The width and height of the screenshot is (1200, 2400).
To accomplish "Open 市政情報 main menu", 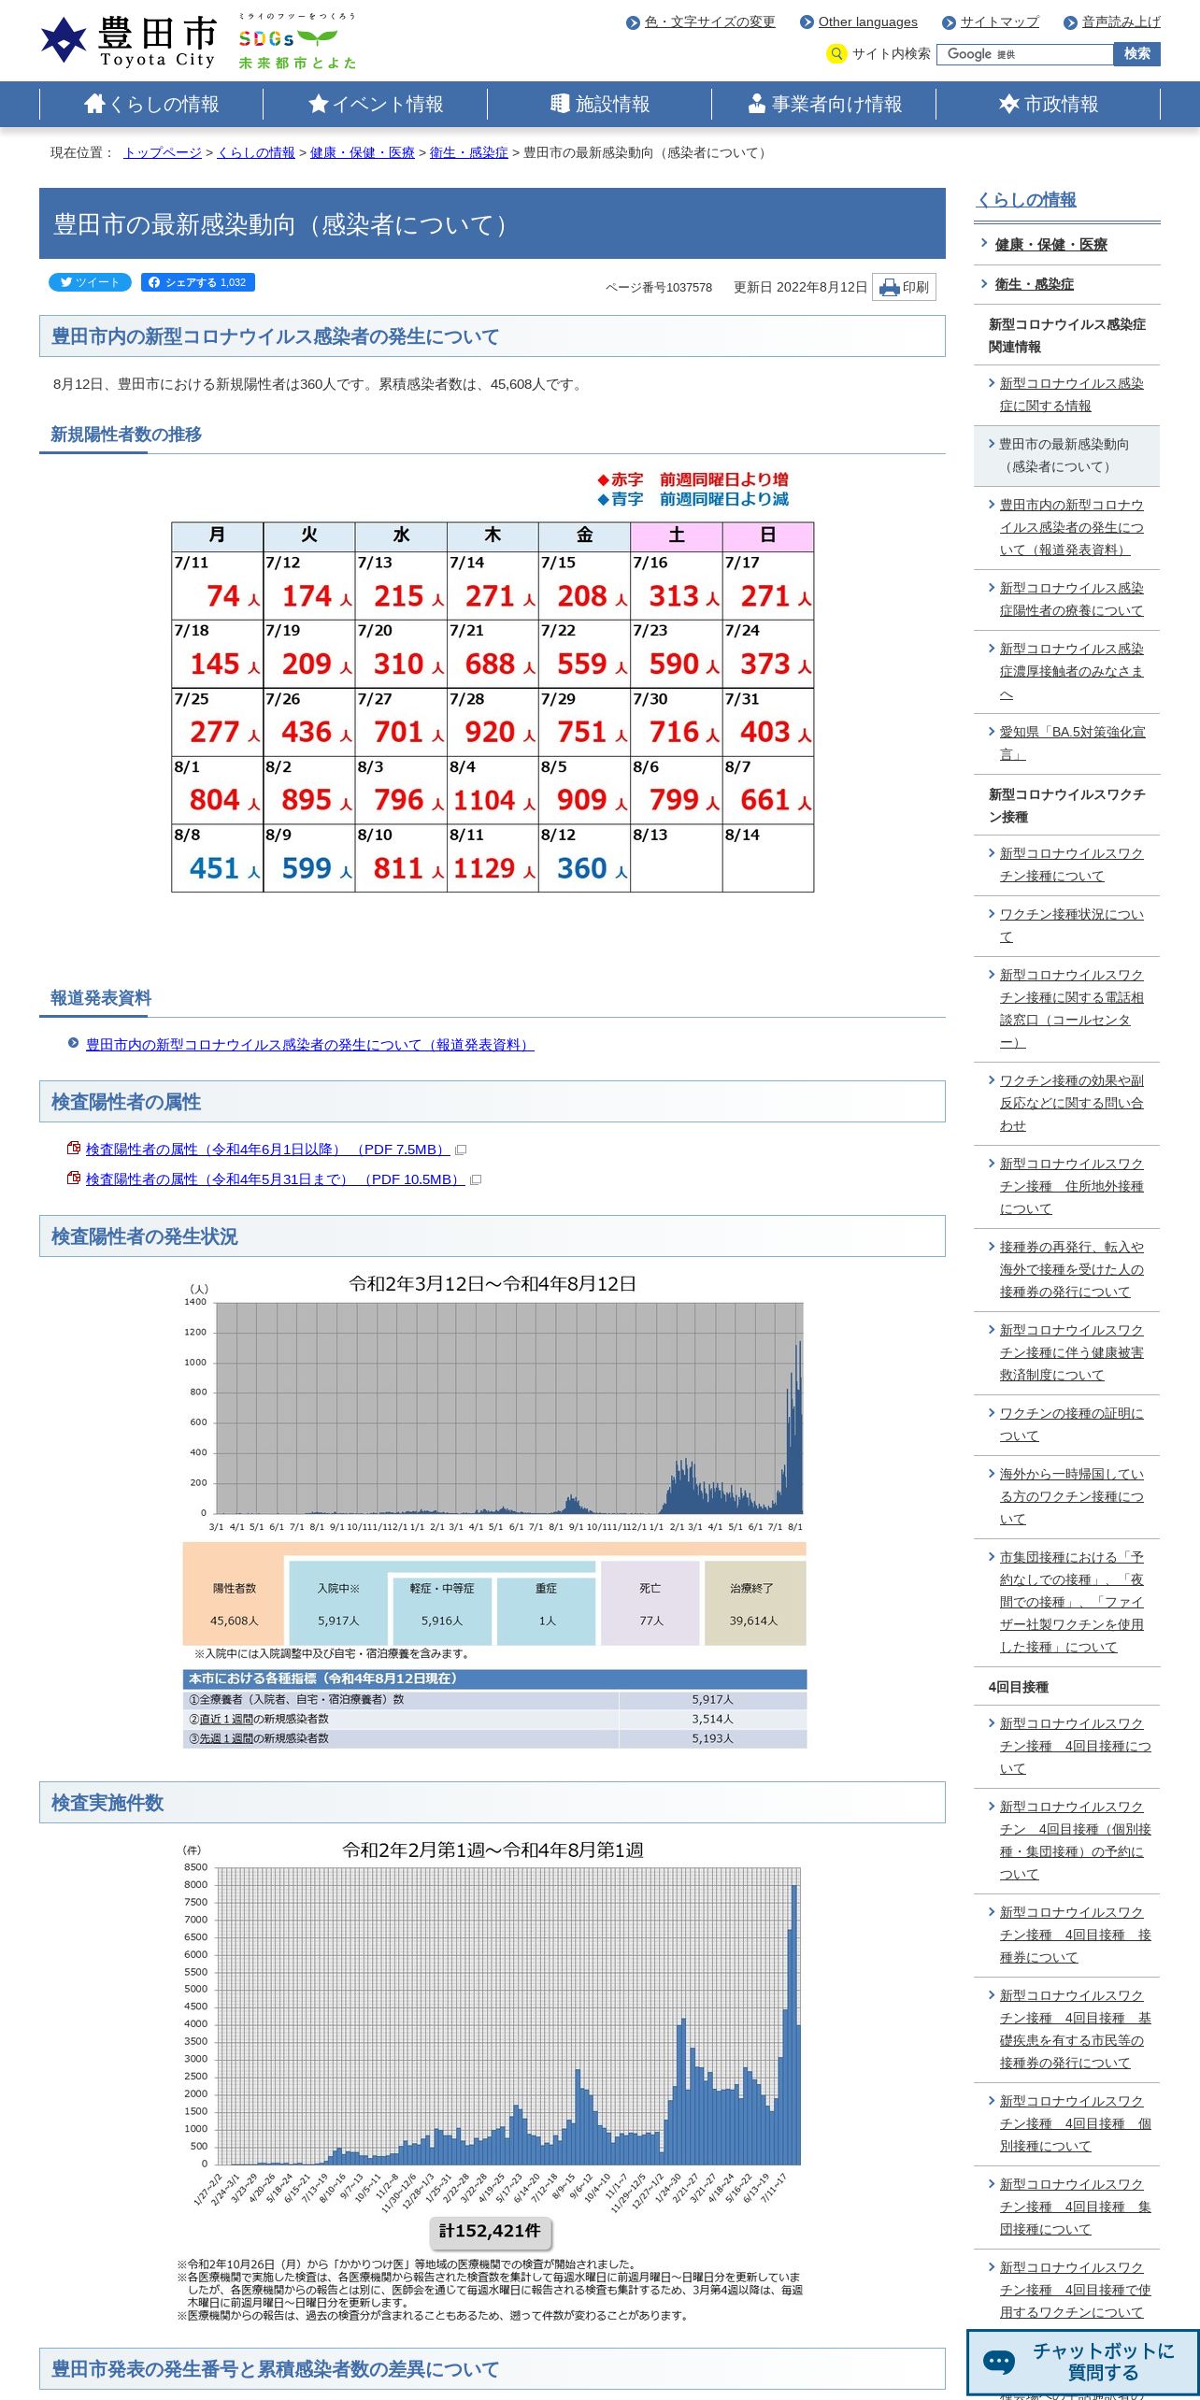I will click(1049, 104).
